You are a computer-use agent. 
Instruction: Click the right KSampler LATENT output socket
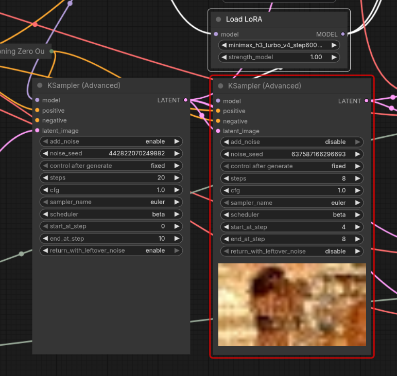[x=367, y=101]
